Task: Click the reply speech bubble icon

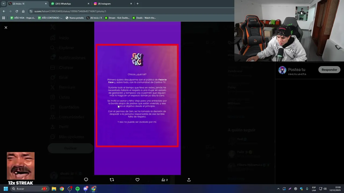Action: coord(86,180)
